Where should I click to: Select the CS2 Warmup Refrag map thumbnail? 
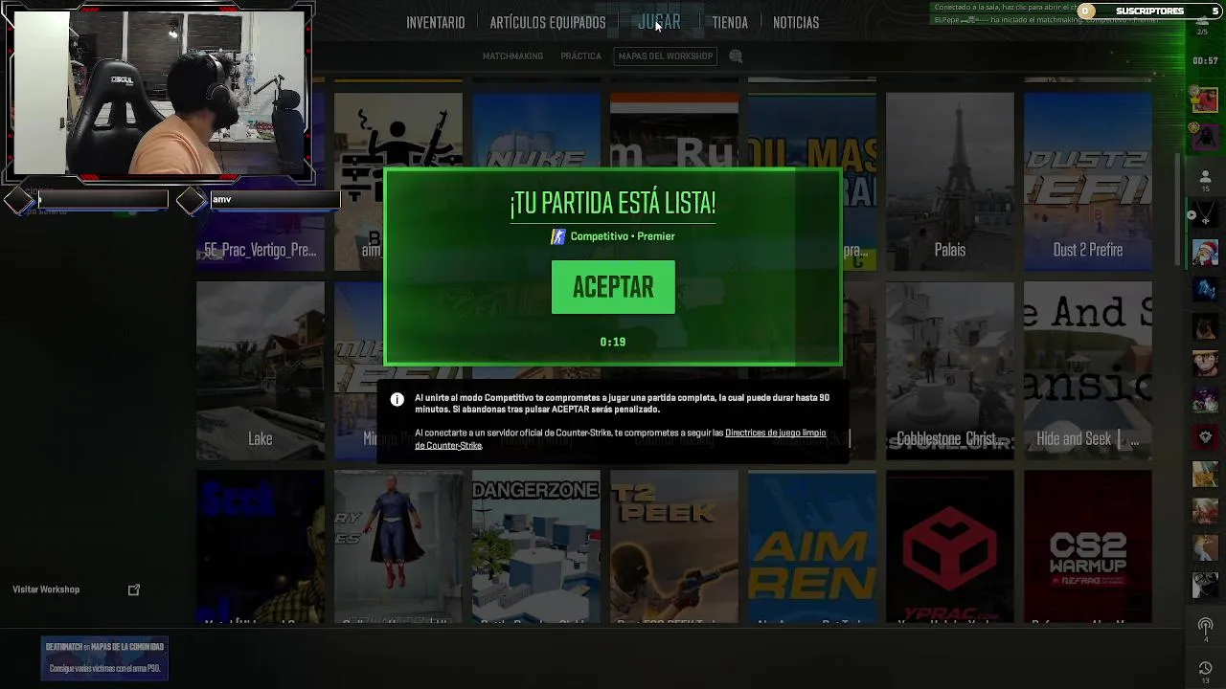coord(1088,546)
